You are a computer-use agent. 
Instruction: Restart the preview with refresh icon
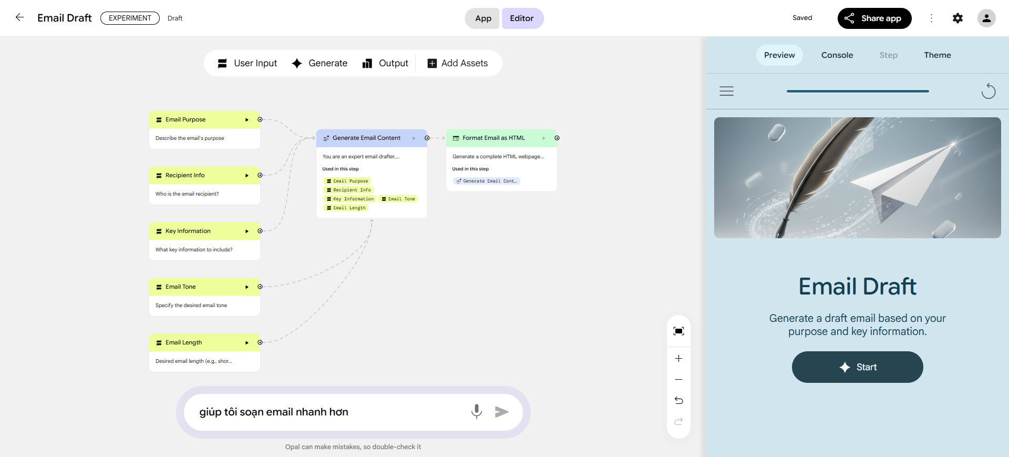[x=988, y=91]
